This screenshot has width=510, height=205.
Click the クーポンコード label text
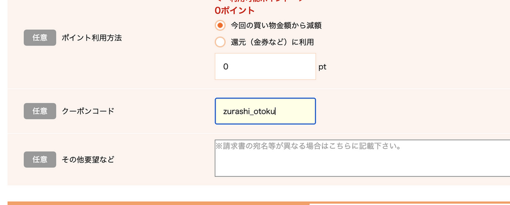(x=88, y=111)
